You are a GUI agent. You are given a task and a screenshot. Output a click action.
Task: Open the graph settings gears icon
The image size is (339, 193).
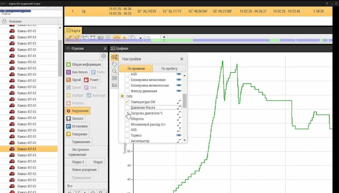(114, 57)
